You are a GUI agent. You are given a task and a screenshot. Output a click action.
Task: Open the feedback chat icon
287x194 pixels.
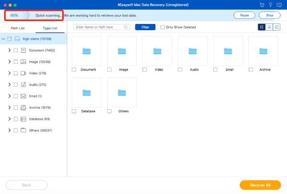pos(279,5)
